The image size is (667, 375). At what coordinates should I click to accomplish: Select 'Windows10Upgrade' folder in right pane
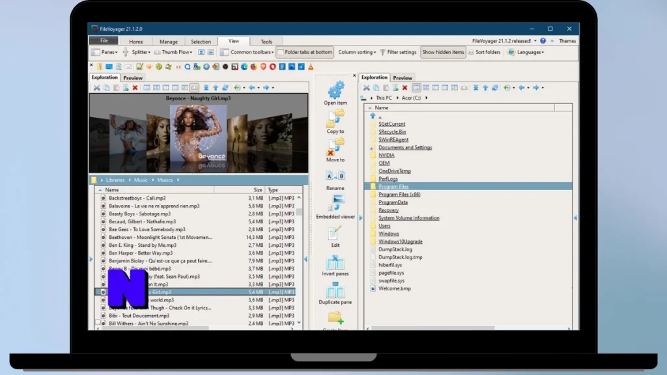pyautogui.click(x=401, y=242)
